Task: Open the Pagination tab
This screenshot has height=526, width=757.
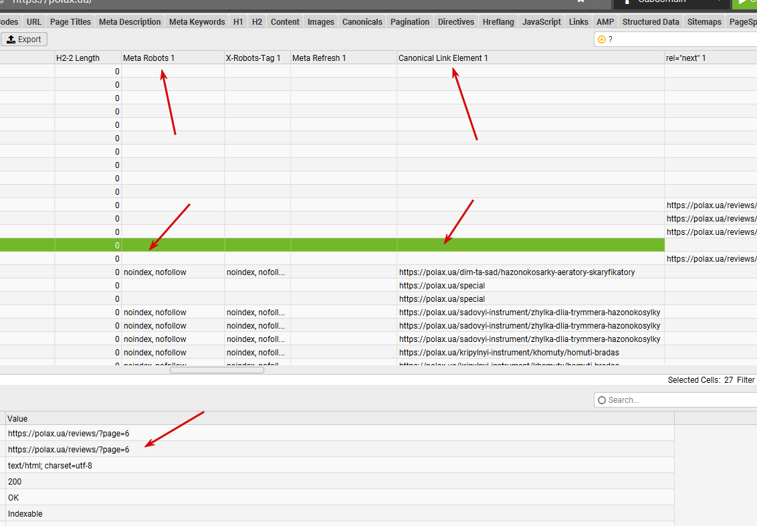Action: 409,21
